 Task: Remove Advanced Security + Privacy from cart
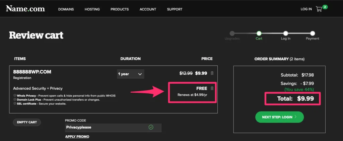[x=212, y=88]
